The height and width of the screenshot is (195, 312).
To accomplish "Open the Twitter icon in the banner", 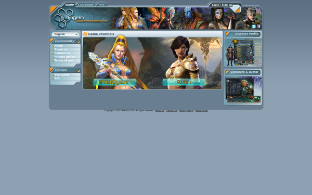I will (x=254, y=27).
